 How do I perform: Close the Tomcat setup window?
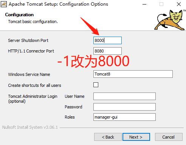(179, 4)
